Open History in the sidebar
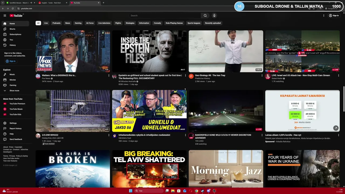 click(15, 45)
